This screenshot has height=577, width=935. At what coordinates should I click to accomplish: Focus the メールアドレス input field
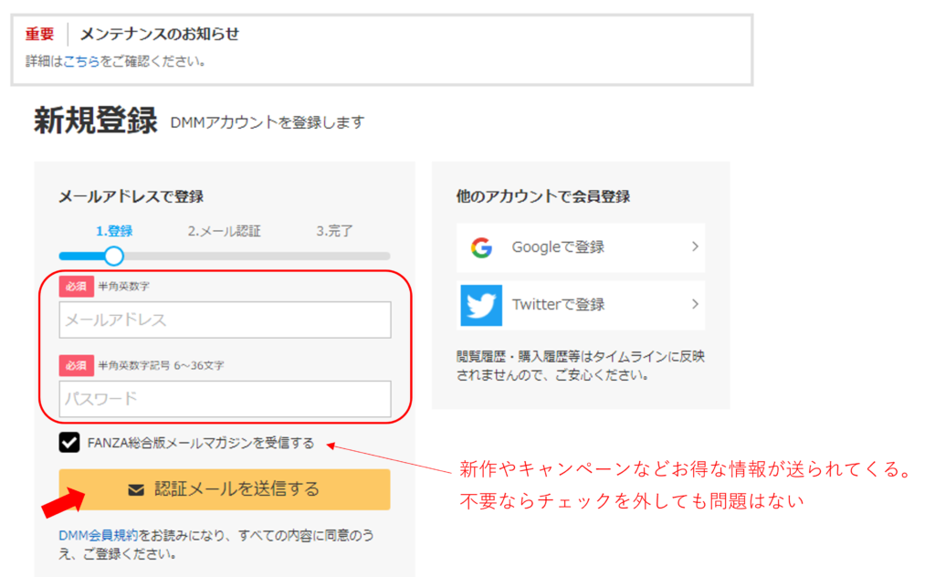click(225, 320)
